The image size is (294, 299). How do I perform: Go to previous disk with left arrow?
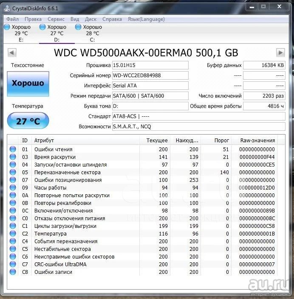12,53
